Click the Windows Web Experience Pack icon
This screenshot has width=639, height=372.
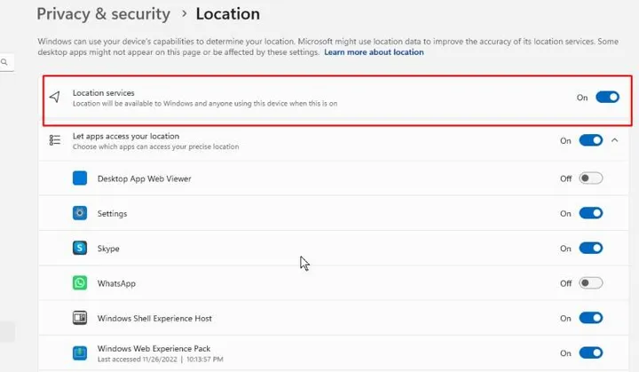[x=80, y=352]
